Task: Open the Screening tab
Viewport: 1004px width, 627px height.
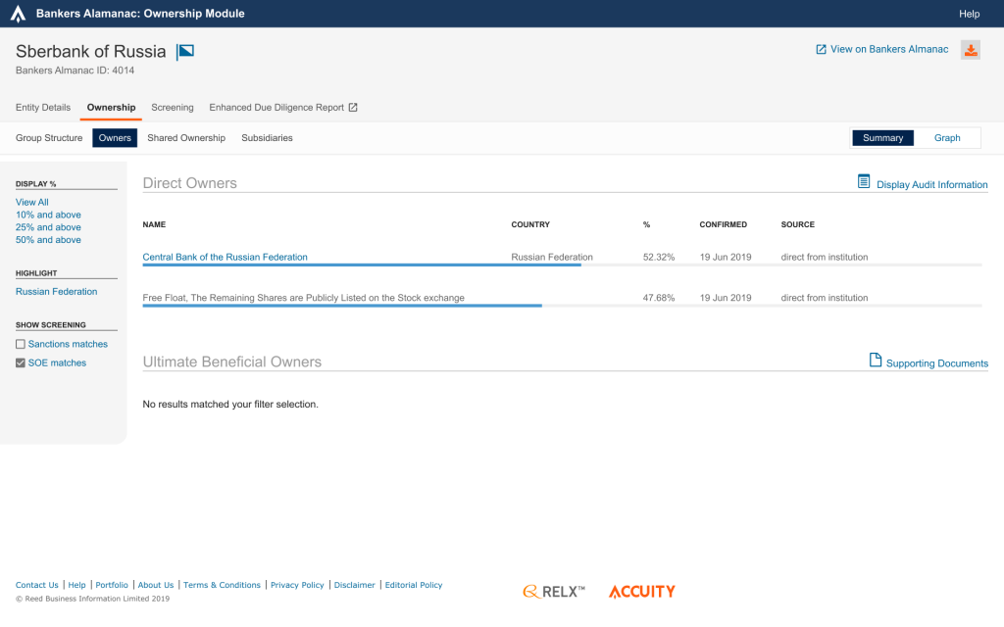Action: coord(173,108)
